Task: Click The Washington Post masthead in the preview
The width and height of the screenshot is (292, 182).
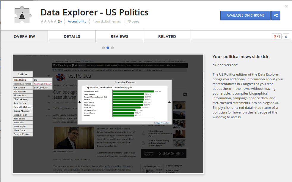Action: (65, 66)
